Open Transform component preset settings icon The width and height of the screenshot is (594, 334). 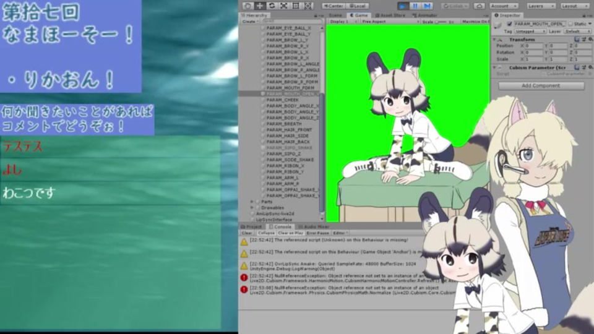point(583,40)
